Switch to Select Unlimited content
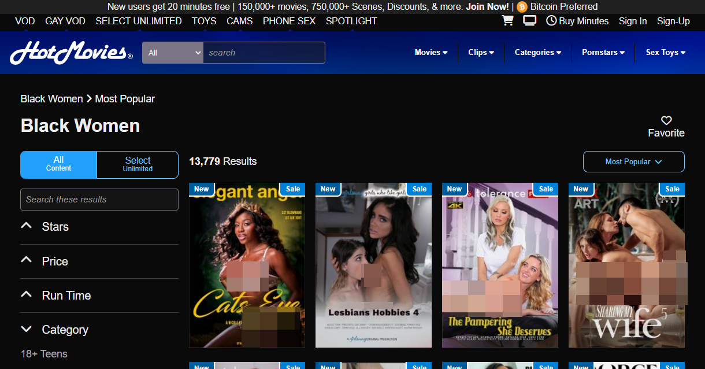The width and height of the screenshot is (705, 369). click(x=138, y=165)
